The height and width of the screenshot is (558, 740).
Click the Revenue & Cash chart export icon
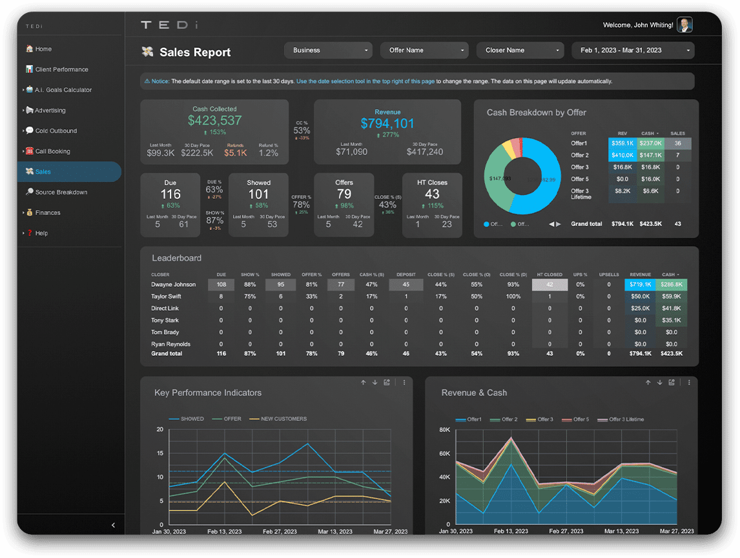[x=672, y=382]
